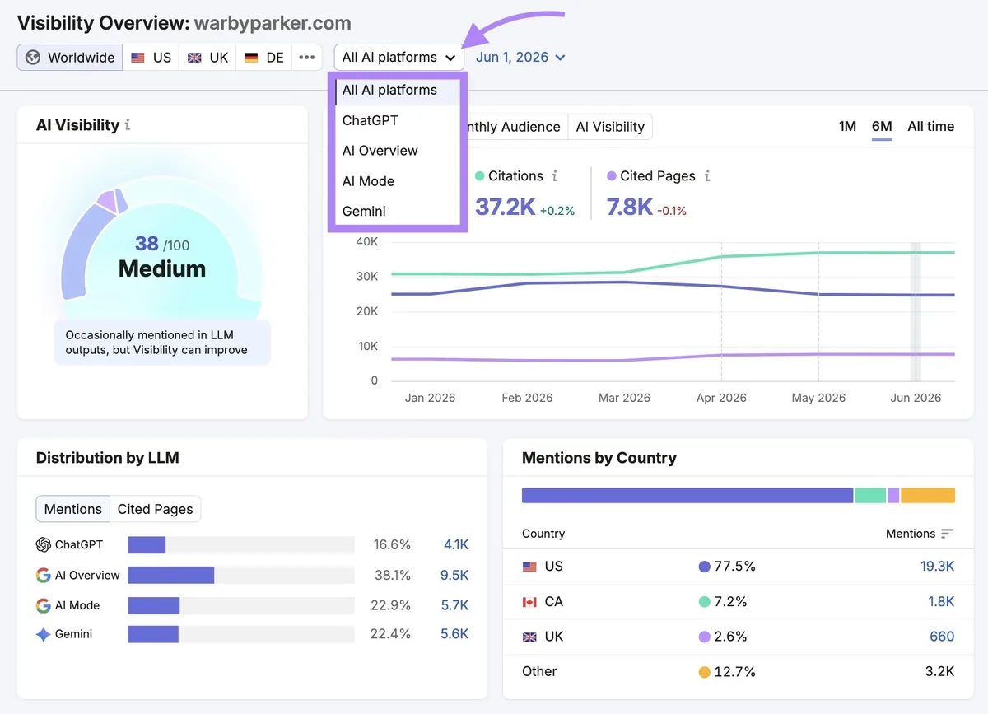Sort by Mentions column sort icon
988x714 pixels.
[x=947, y=534]
